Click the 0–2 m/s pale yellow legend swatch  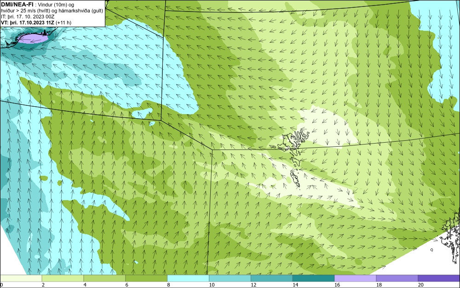click(x=21, y=278)
